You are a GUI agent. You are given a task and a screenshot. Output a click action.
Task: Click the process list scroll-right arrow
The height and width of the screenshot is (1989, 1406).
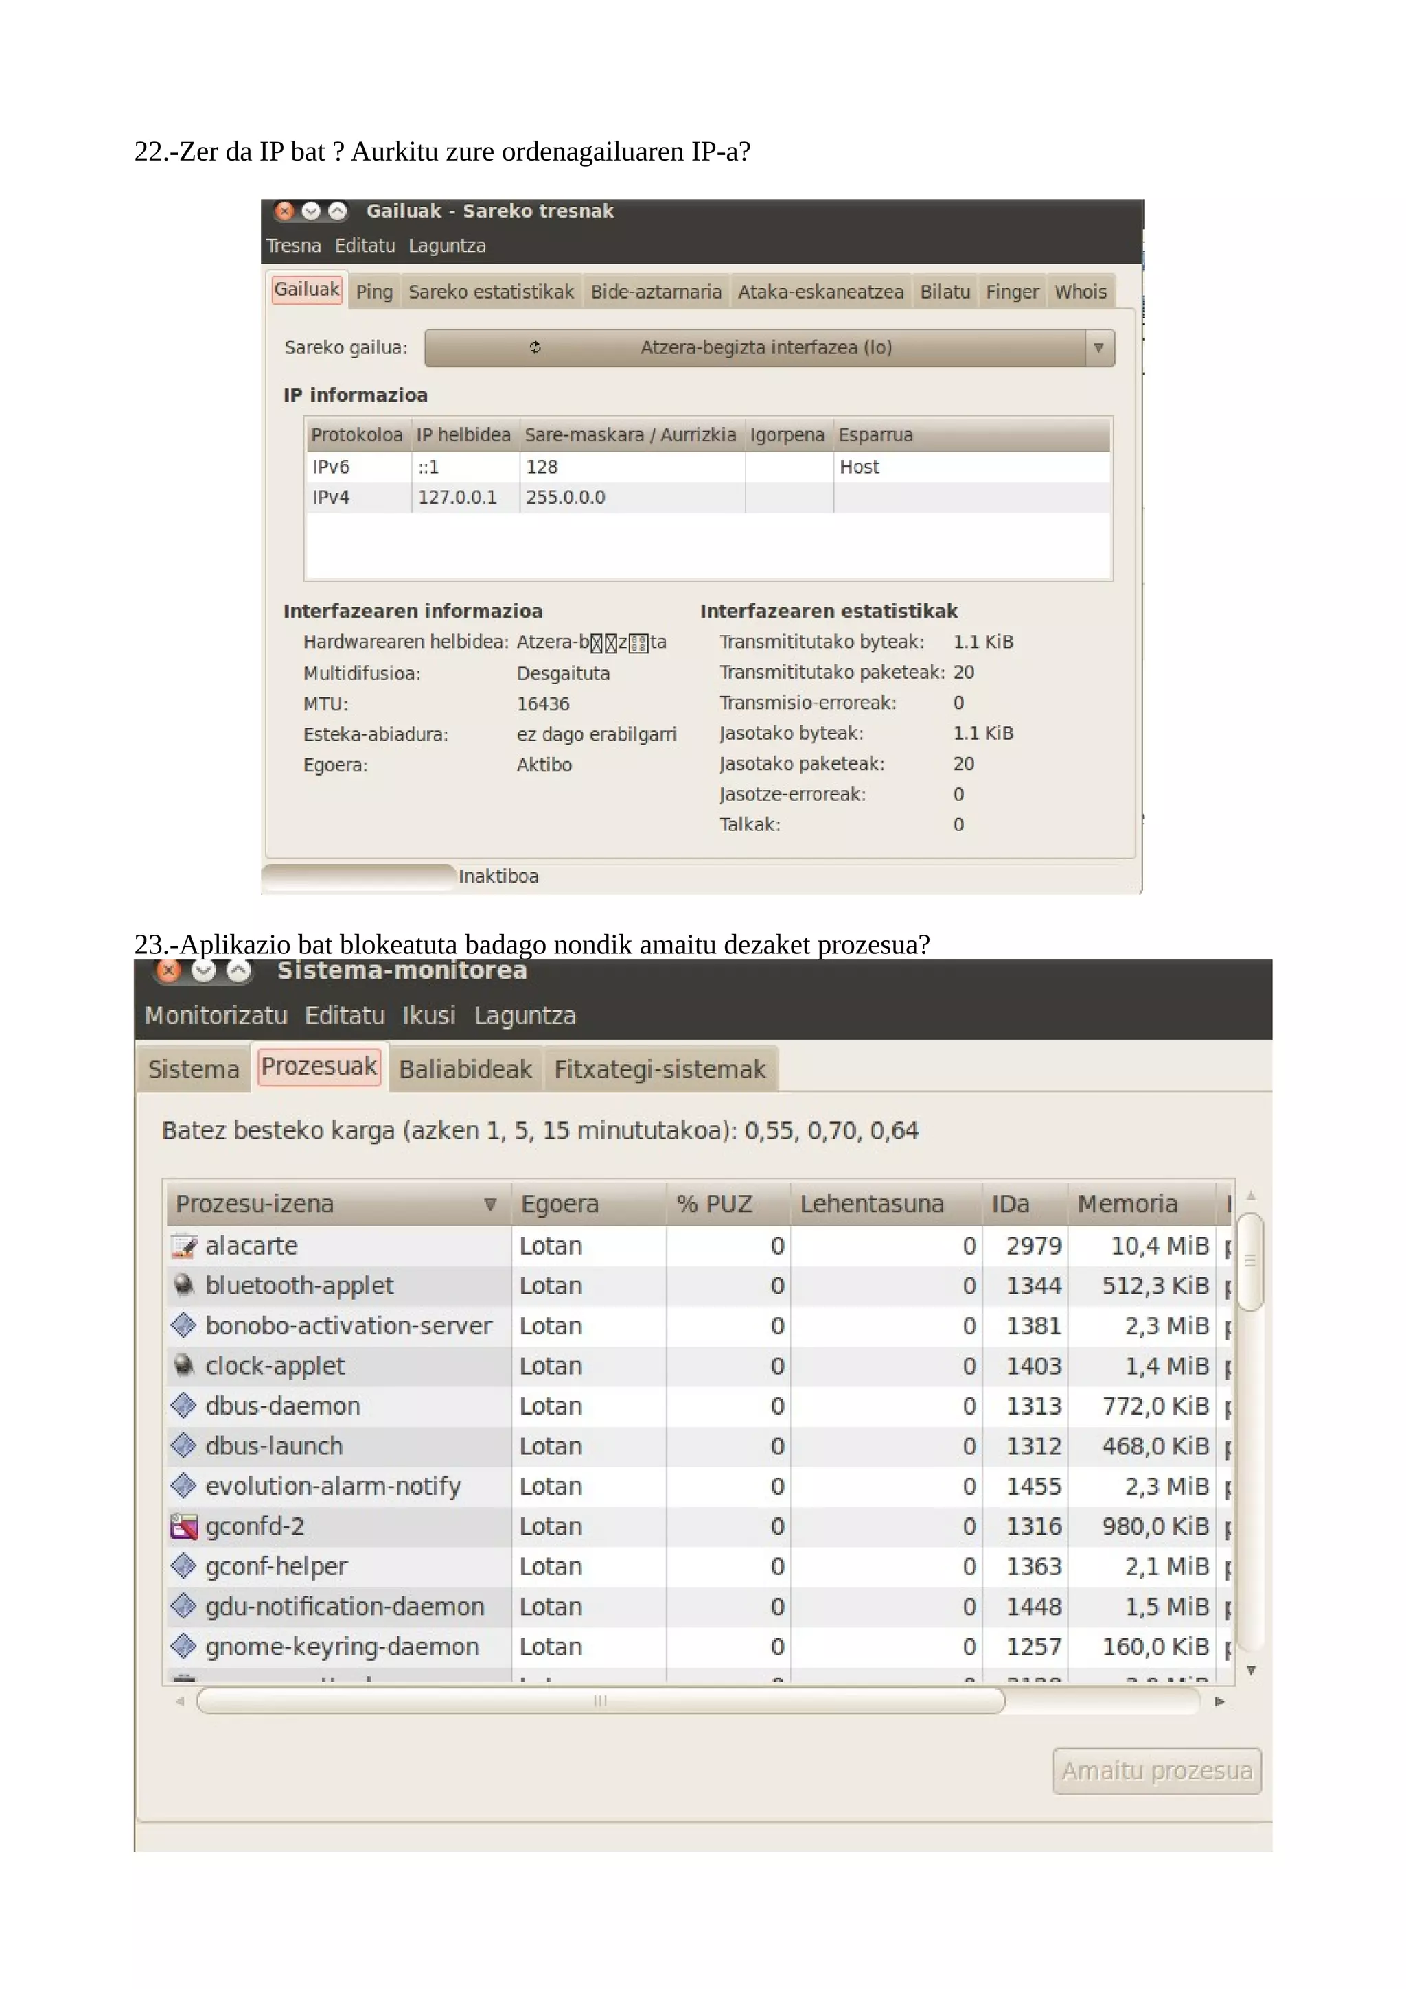(1220, 1701)
